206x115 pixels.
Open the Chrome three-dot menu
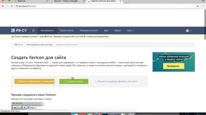pyautogui.click(x=203, y=6)
